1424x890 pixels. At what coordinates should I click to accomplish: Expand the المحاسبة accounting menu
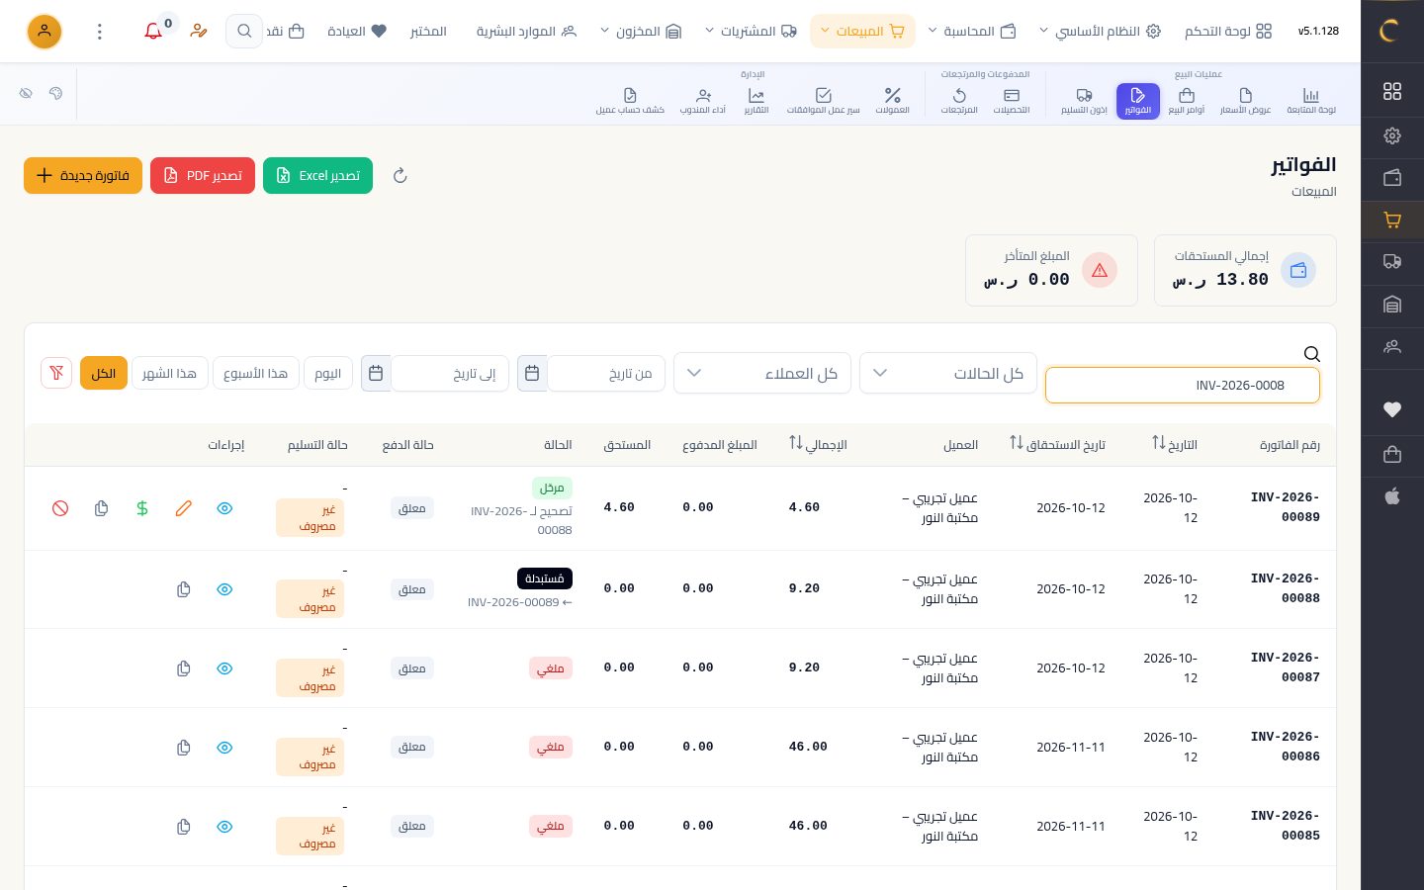[972, 32]
